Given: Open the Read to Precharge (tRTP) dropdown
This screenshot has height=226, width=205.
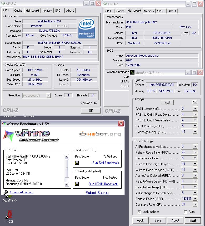Looking at the screenshot, I should [195, 187].
